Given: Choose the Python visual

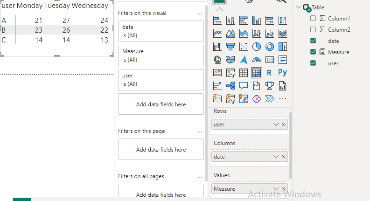Looking at the screenshot, I should tap(282, 72).
